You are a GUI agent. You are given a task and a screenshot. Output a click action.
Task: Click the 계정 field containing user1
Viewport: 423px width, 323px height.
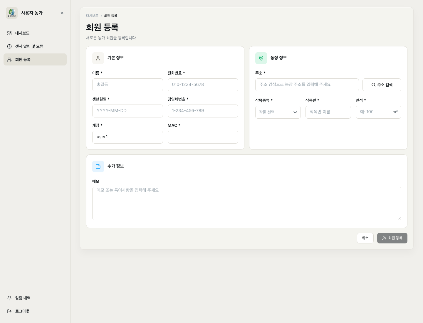click(127, 137)
